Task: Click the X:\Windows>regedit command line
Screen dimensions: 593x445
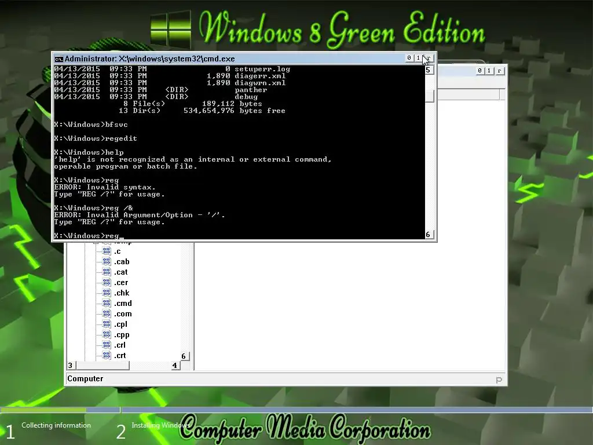Action: pos(96,138)
